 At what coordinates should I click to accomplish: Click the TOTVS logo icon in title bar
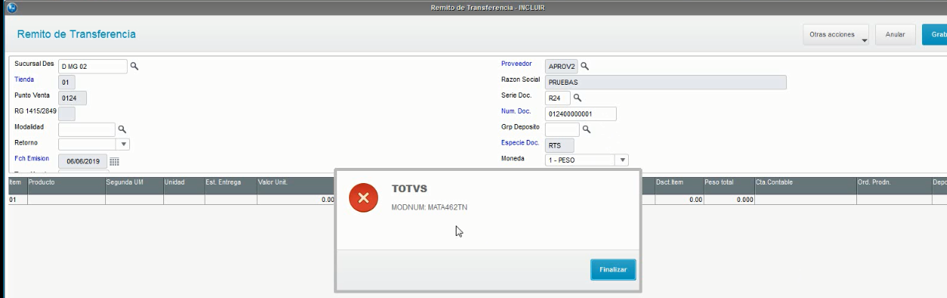tap(11, 7)
